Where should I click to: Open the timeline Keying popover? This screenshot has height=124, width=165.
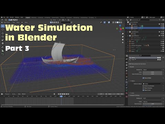pos(14,94)
